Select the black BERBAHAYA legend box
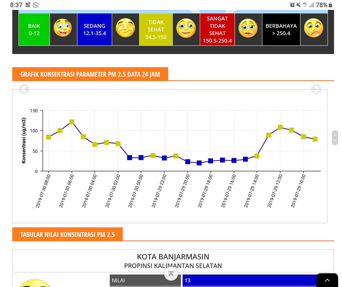Viewport: 342px width, 287px height. coord(281,29)
